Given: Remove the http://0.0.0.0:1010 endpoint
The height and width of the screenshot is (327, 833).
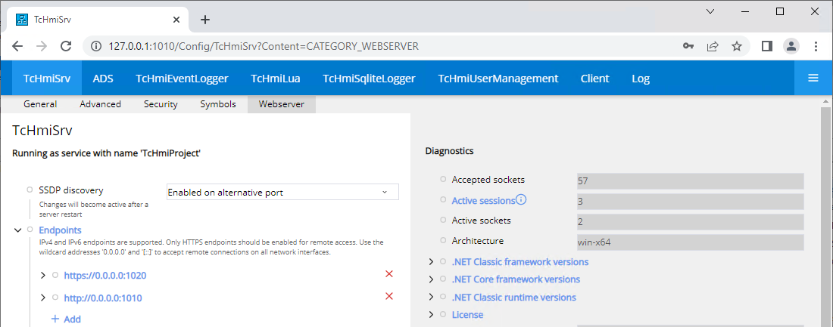Looking at the screenshot, I should 389,296.
